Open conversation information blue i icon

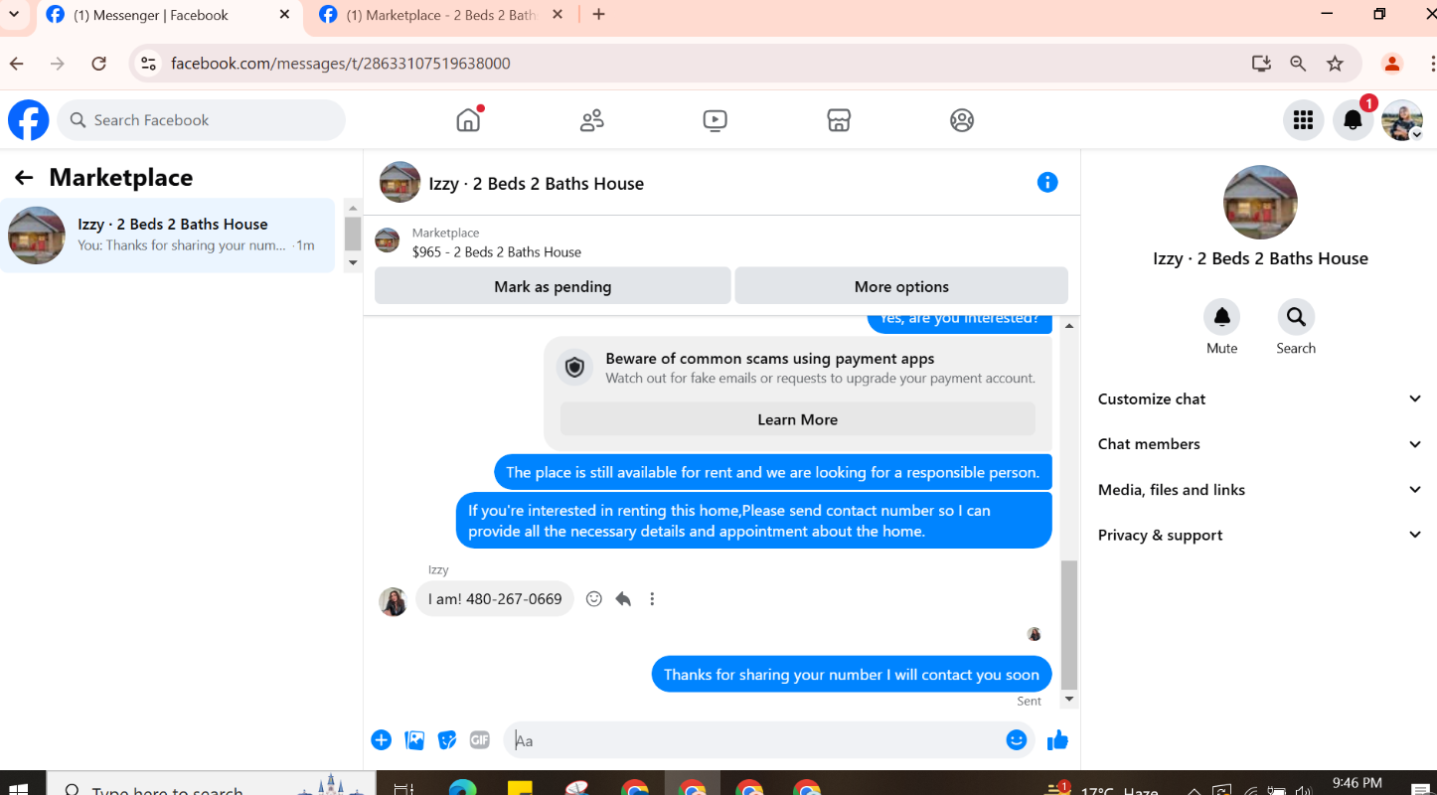[1047, 183]
